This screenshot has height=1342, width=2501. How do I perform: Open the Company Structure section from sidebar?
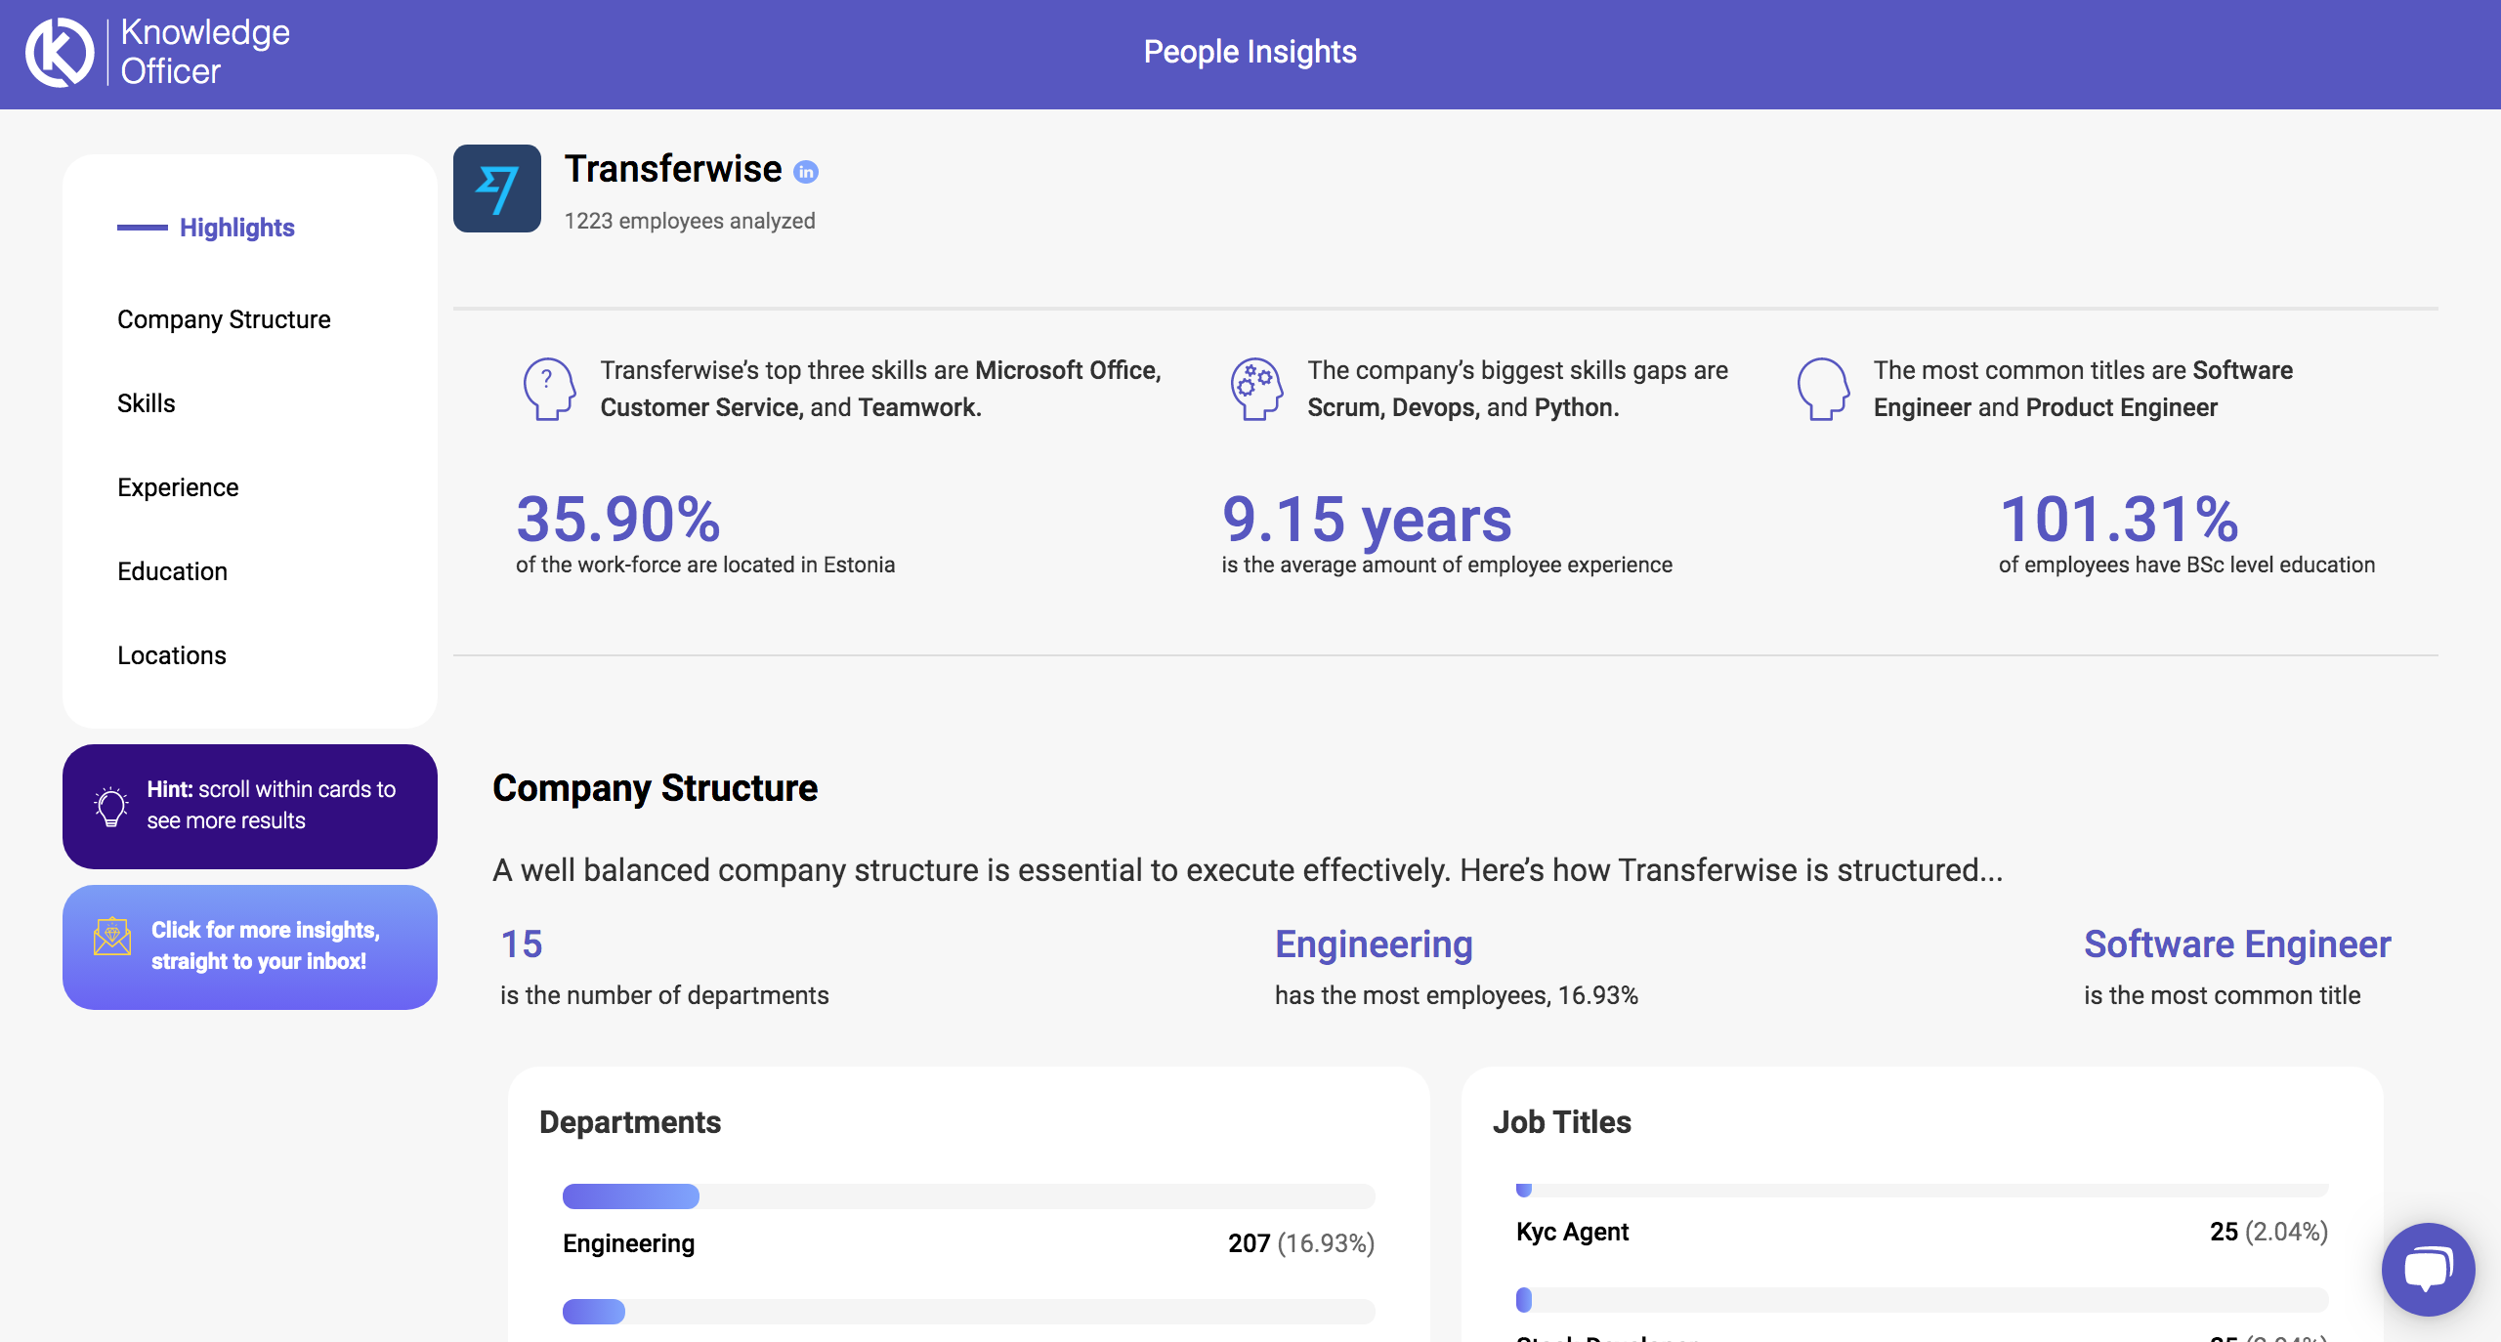coord(224,318)
